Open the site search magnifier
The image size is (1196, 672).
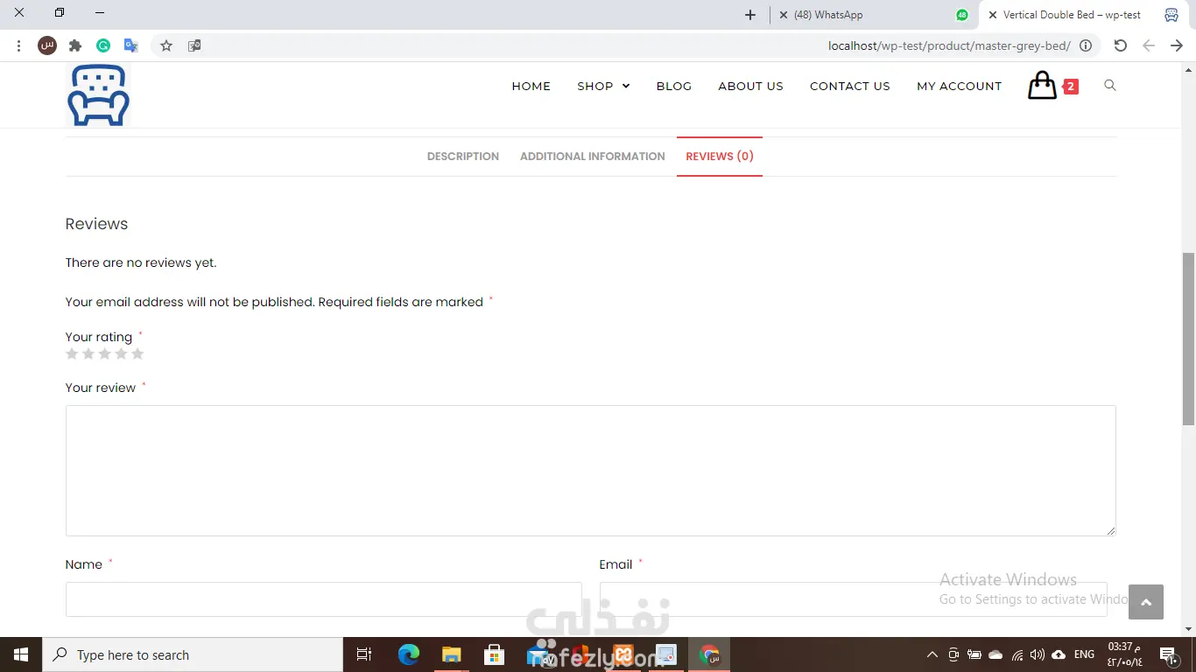coord(1110,86)
